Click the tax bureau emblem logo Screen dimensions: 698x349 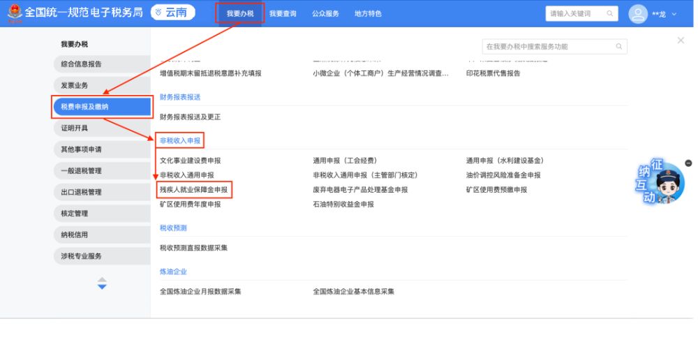click(15, 13)
